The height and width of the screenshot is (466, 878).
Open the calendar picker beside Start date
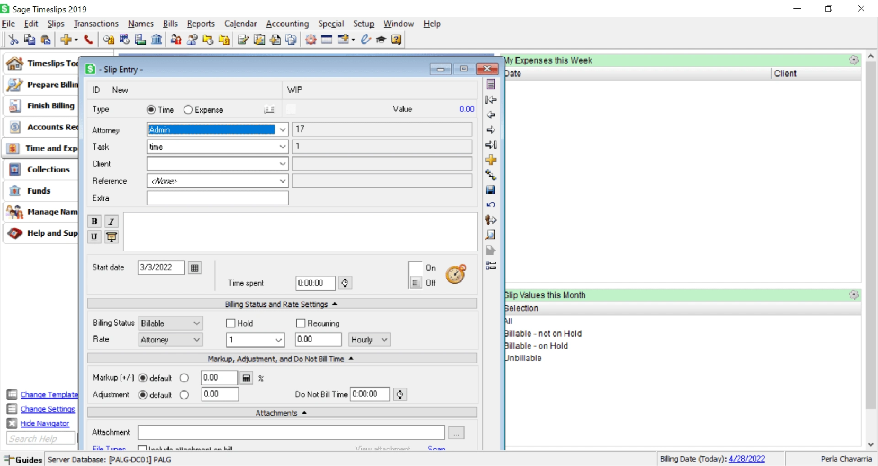(x=195, y=268)
